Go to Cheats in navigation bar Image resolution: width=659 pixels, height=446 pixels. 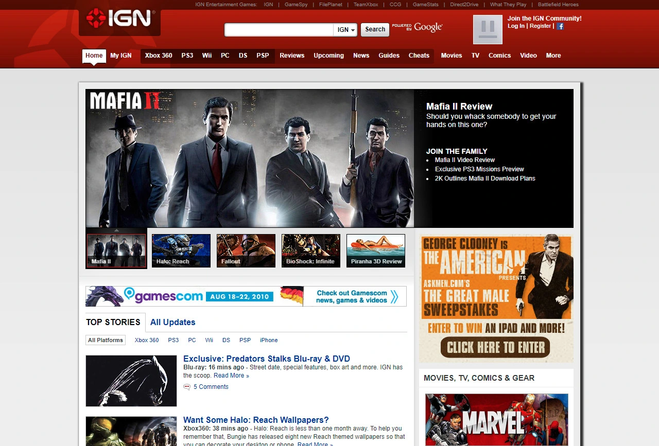pyautogui.click(x=419, y=56)
